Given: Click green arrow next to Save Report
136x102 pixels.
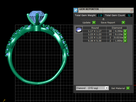Looking at the screenshot, I should coord(123,23).
